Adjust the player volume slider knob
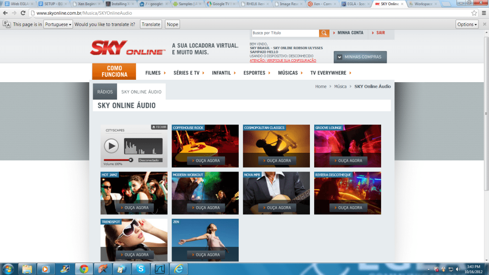Screen dimensions: 489x275 131,160
